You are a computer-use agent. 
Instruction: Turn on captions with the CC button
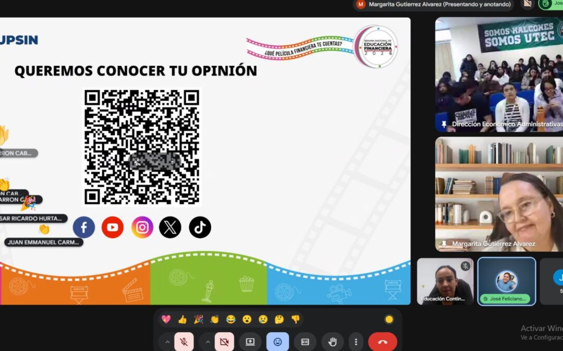click(x=305, y=342)
